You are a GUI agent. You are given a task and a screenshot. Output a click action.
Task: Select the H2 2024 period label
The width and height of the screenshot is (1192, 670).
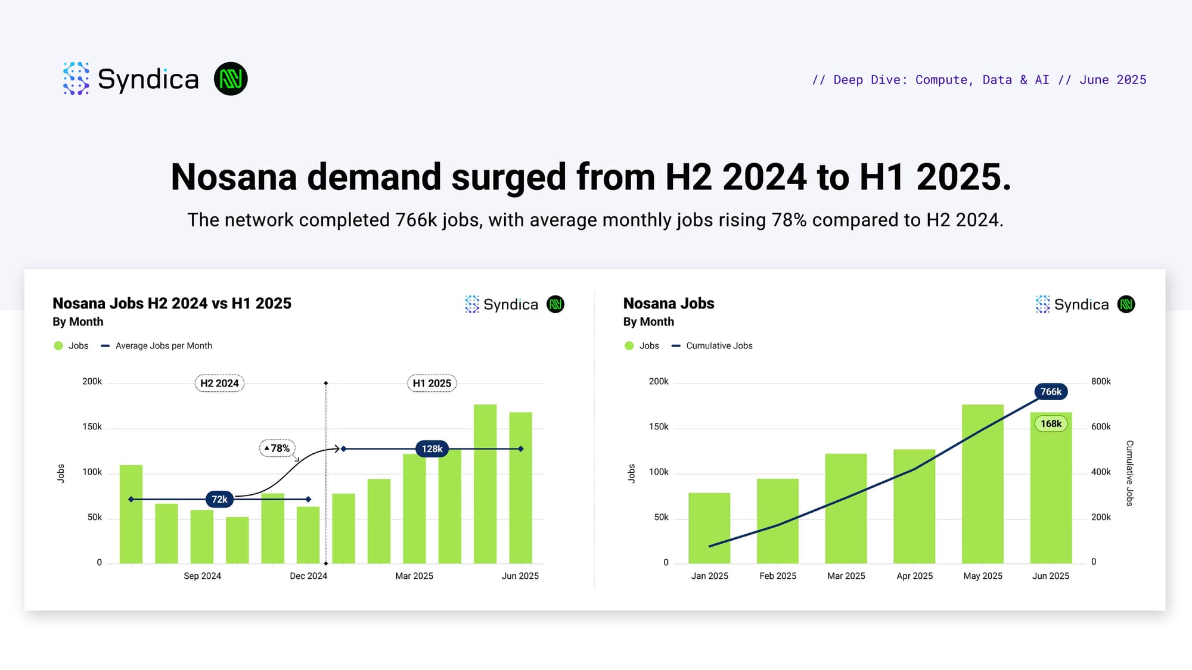pos(219,384)
